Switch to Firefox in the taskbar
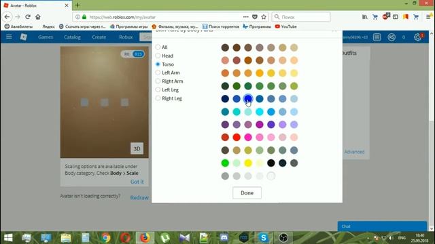 click(x=145, y=238)
